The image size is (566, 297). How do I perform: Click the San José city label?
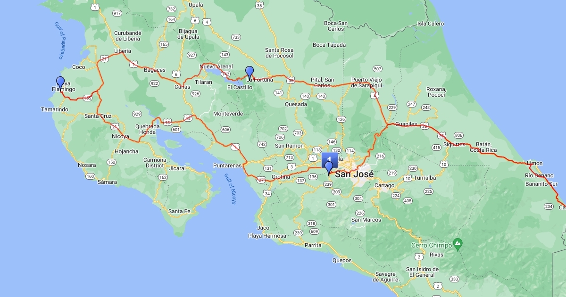coord(354,174)
